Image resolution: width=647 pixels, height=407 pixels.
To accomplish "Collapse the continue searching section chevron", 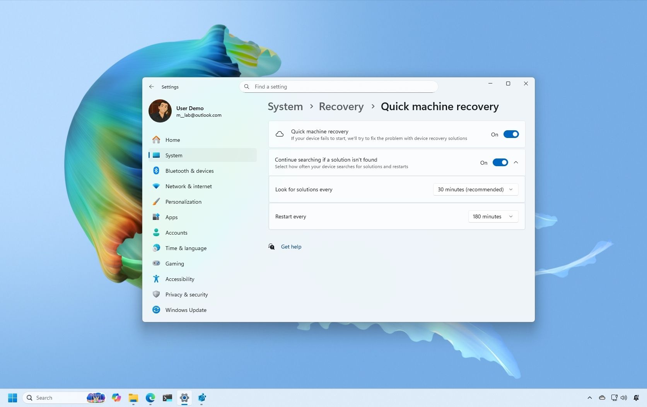I will (516, 162).
